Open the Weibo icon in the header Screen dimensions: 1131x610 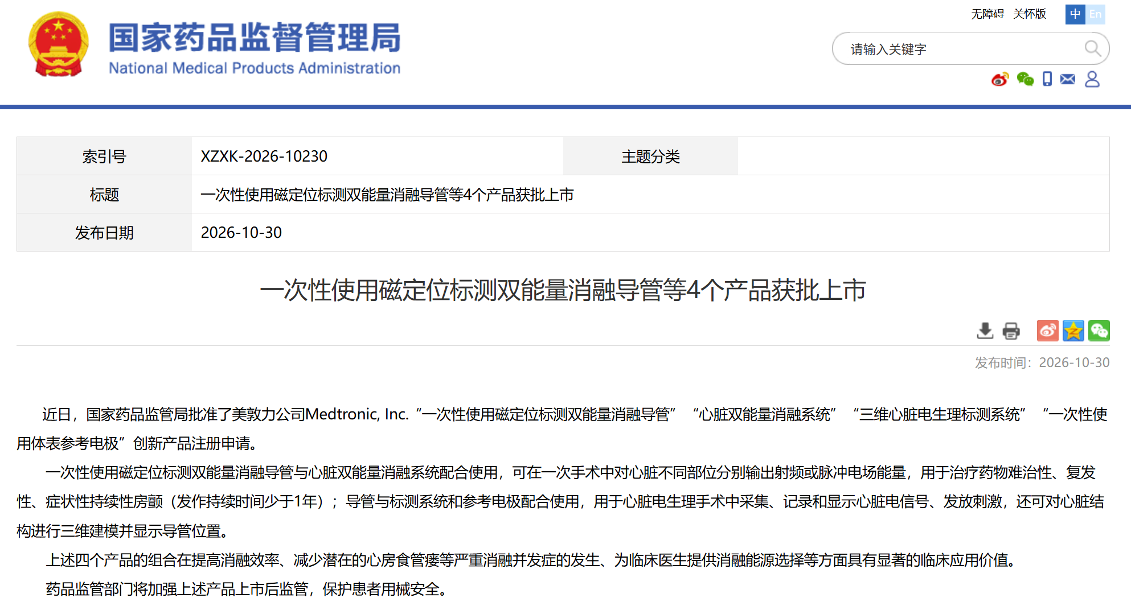pos(1000,79)
